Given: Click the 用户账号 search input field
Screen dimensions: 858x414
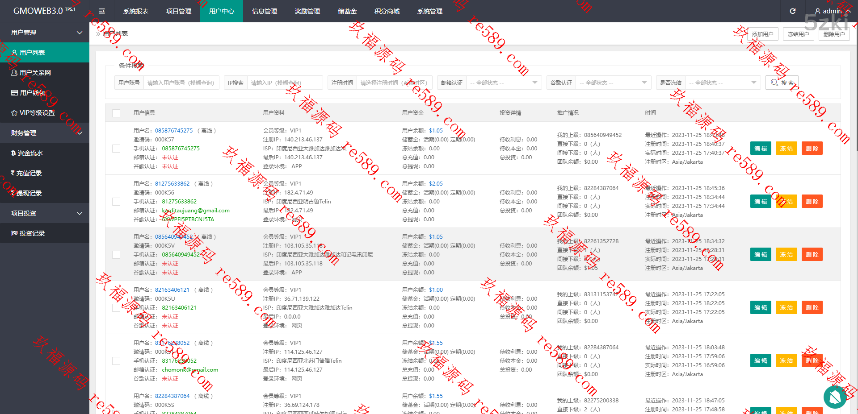Looking at the screenshot, I should [x=181, y=83].
